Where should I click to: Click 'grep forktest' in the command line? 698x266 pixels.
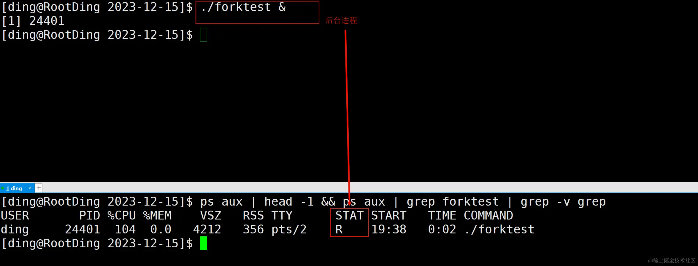pos(453,202)
